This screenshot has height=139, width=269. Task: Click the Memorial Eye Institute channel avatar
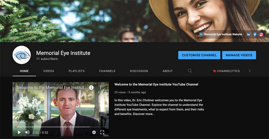22,55
